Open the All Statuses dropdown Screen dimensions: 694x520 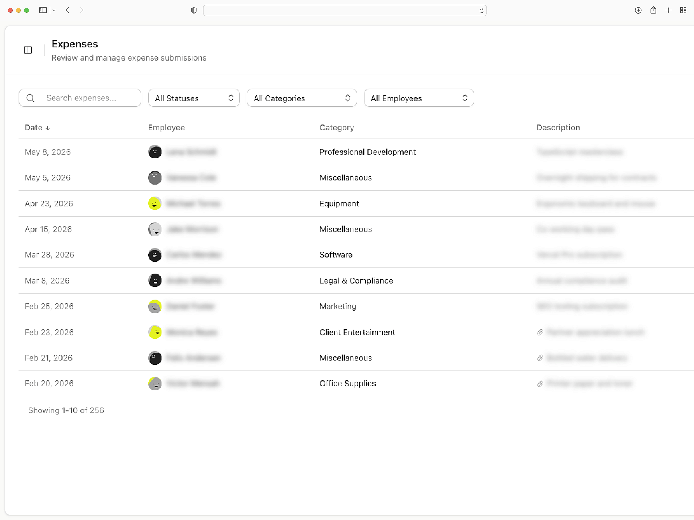coord(194,97)
